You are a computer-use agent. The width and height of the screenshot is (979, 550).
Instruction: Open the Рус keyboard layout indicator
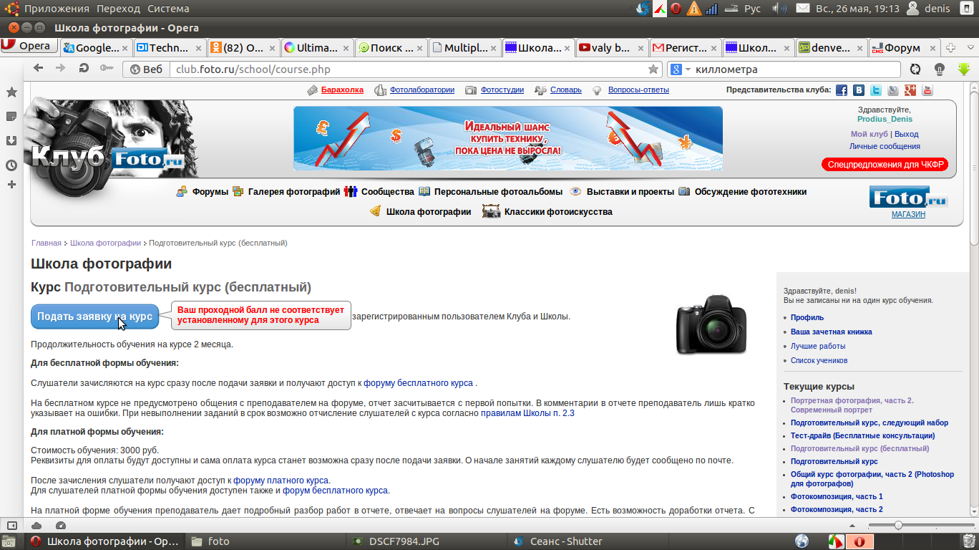(x=753, y=9)
